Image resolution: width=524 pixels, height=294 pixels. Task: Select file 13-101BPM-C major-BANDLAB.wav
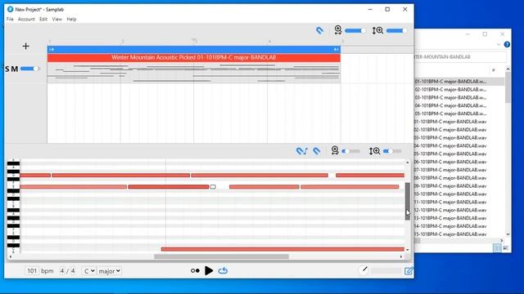450,218
